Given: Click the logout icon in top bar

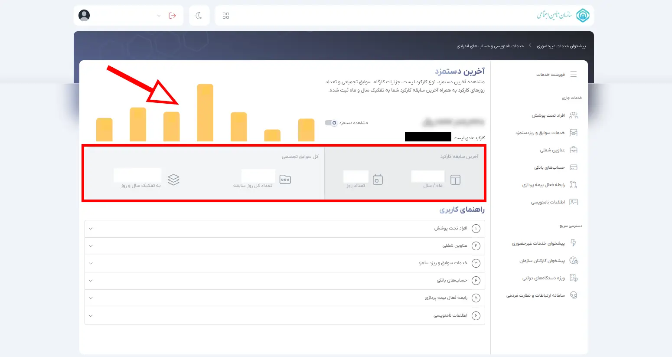Looking at the screenshot, I should point(173,16).
